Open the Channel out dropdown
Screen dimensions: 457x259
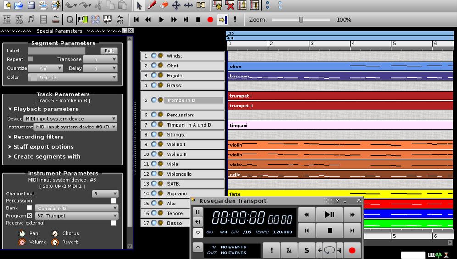click(x=105, y=193)
